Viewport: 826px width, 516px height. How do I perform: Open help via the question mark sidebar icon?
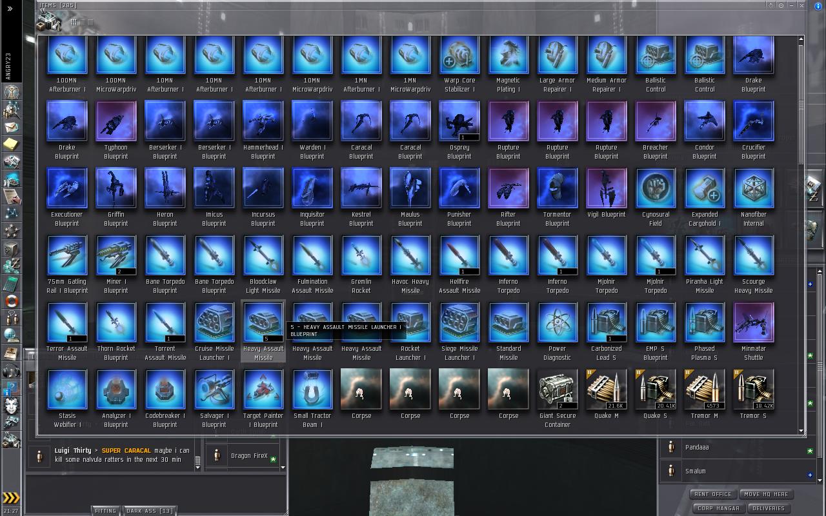[12, 389]
